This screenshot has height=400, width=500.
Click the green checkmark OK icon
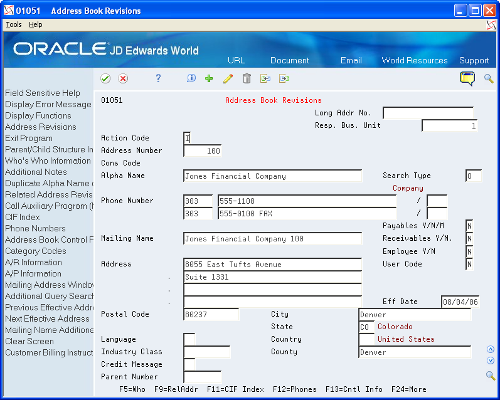click(x=105, y=78)
